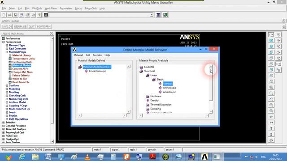The image size is (287, 161).
Task: Click SAVE_DB toolbar button
Action: click(x=7, y=26)
